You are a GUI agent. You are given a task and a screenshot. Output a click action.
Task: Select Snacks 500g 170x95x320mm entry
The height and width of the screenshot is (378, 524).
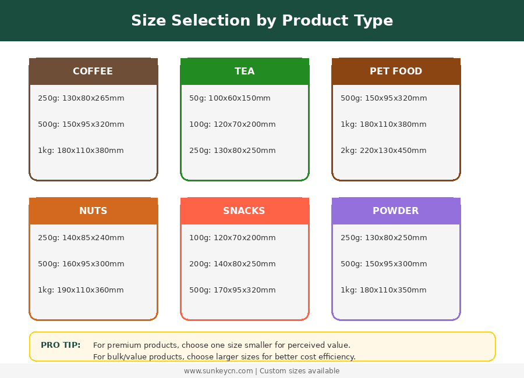(x=232, y=290)
